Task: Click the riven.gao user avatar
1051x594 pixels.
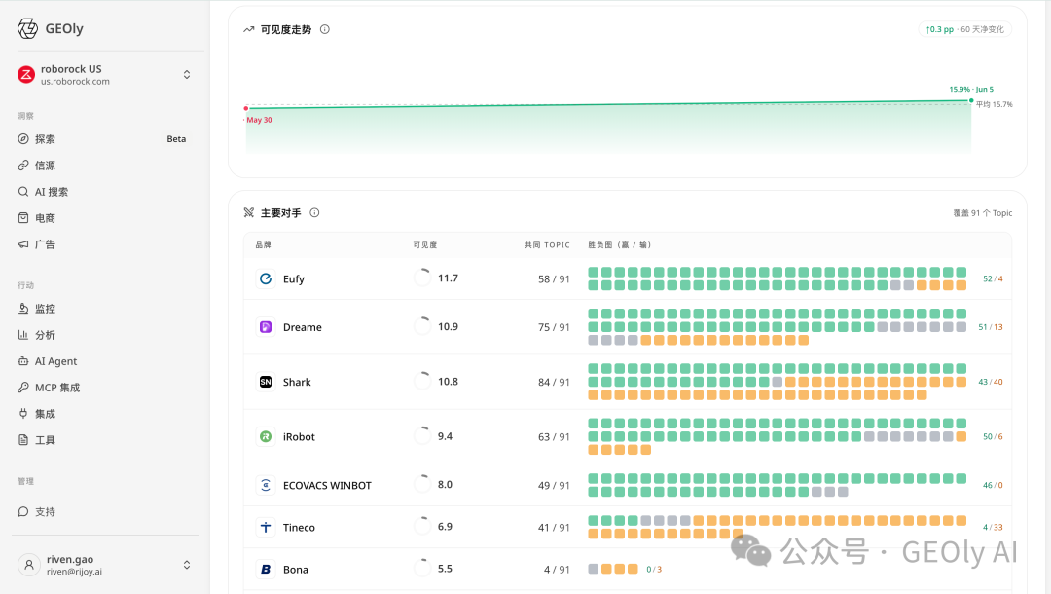Action: pos(29,565)
